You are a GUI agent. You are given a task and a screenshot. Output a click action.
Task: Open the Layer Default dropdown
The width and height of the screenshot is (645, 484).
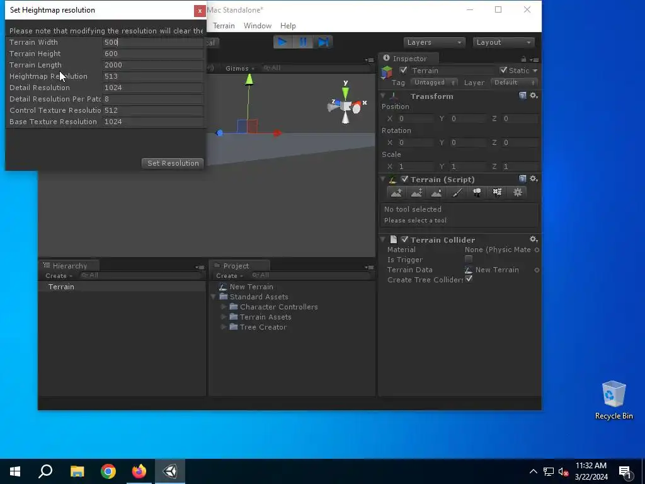coord(514,83)
